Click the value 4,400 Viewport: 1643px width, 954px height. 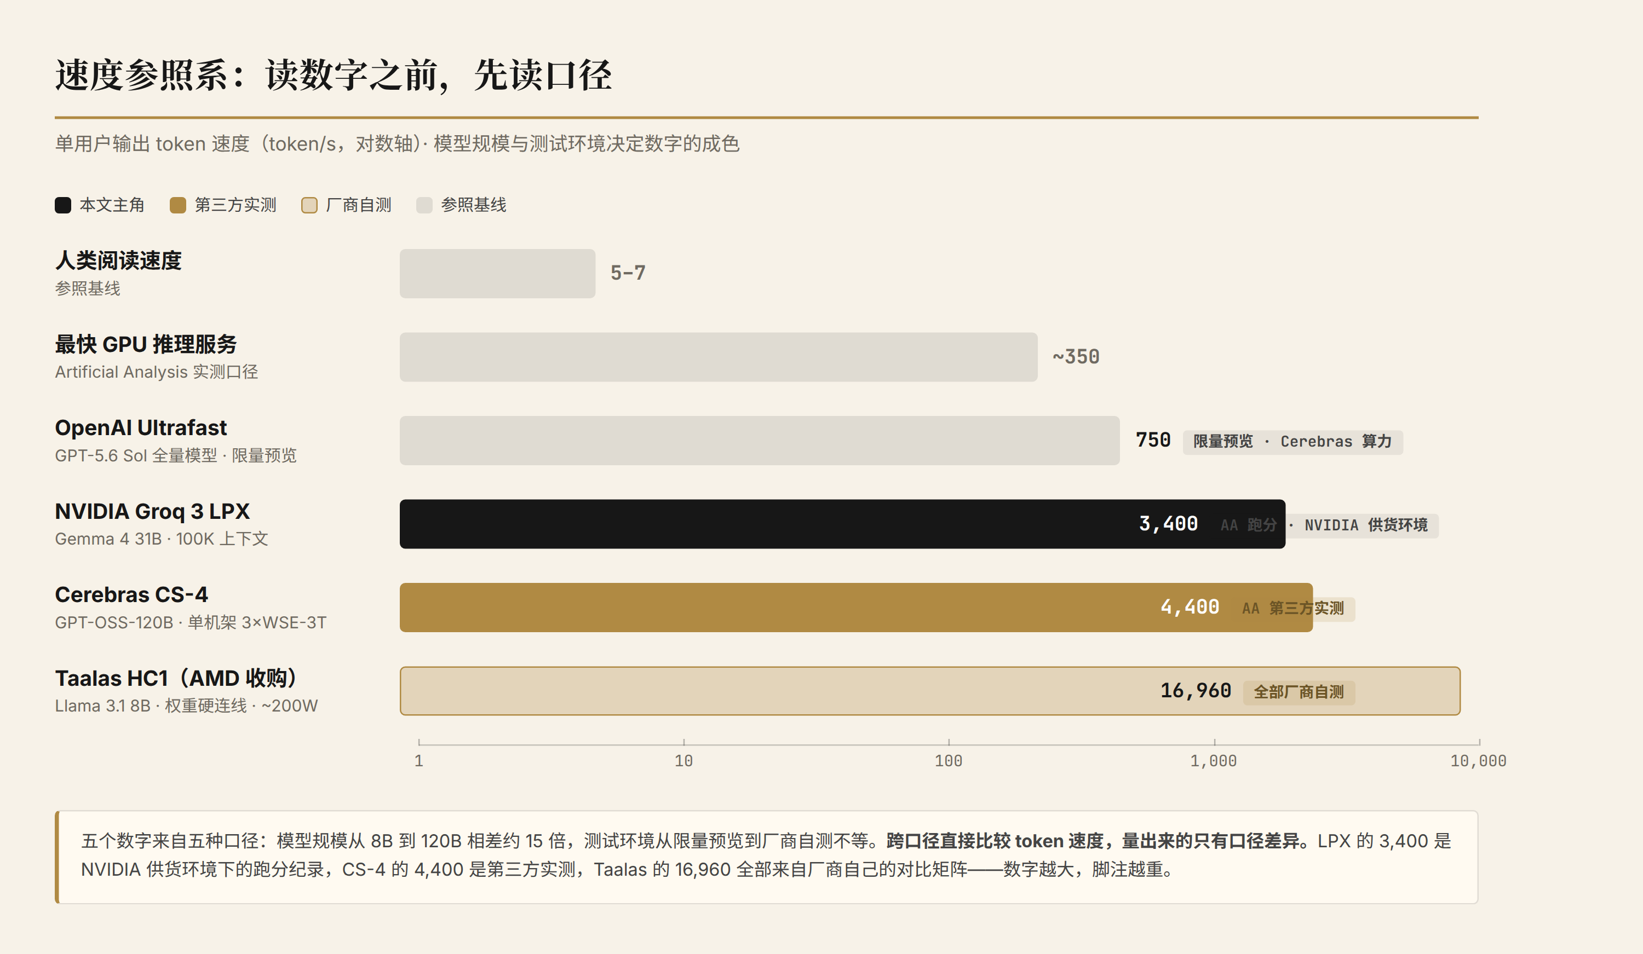point(1190,606)
